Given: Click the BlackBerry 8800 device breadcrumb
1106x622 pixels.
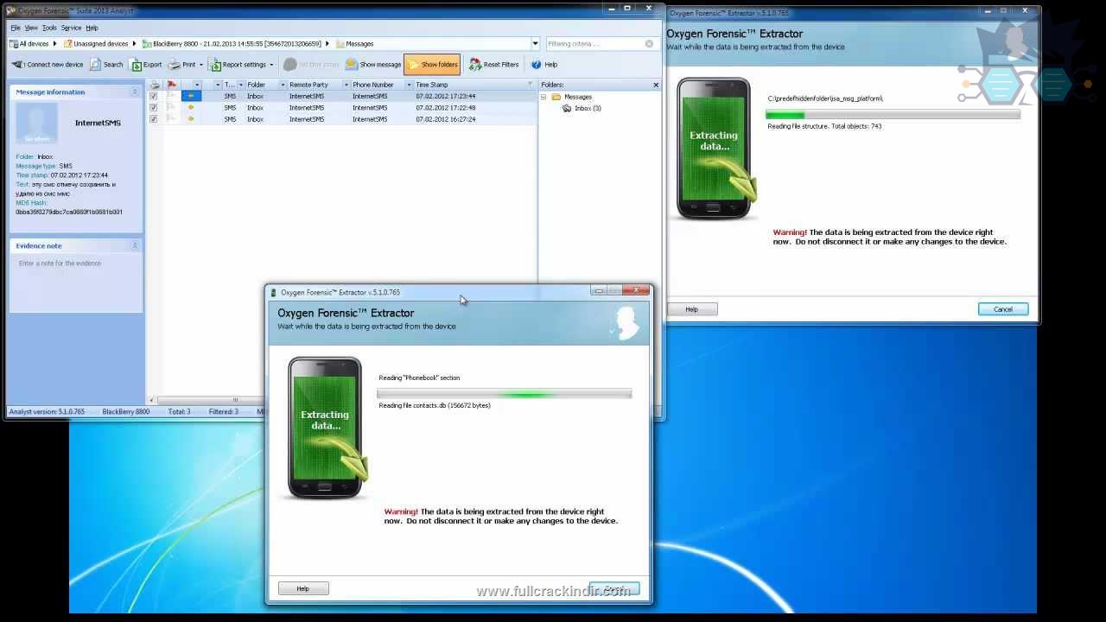Looking at the screenshot, I should (x=232, y=43).
